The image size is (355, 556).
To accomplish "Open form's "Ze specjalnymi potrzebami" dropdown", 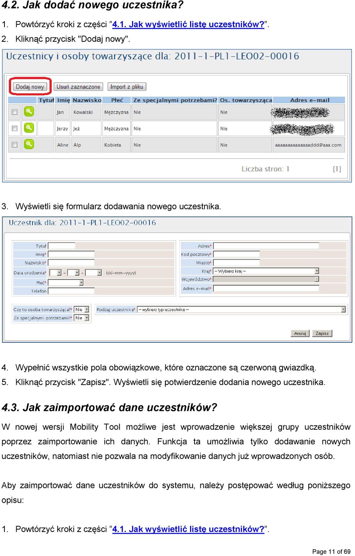I will [81, 318].
